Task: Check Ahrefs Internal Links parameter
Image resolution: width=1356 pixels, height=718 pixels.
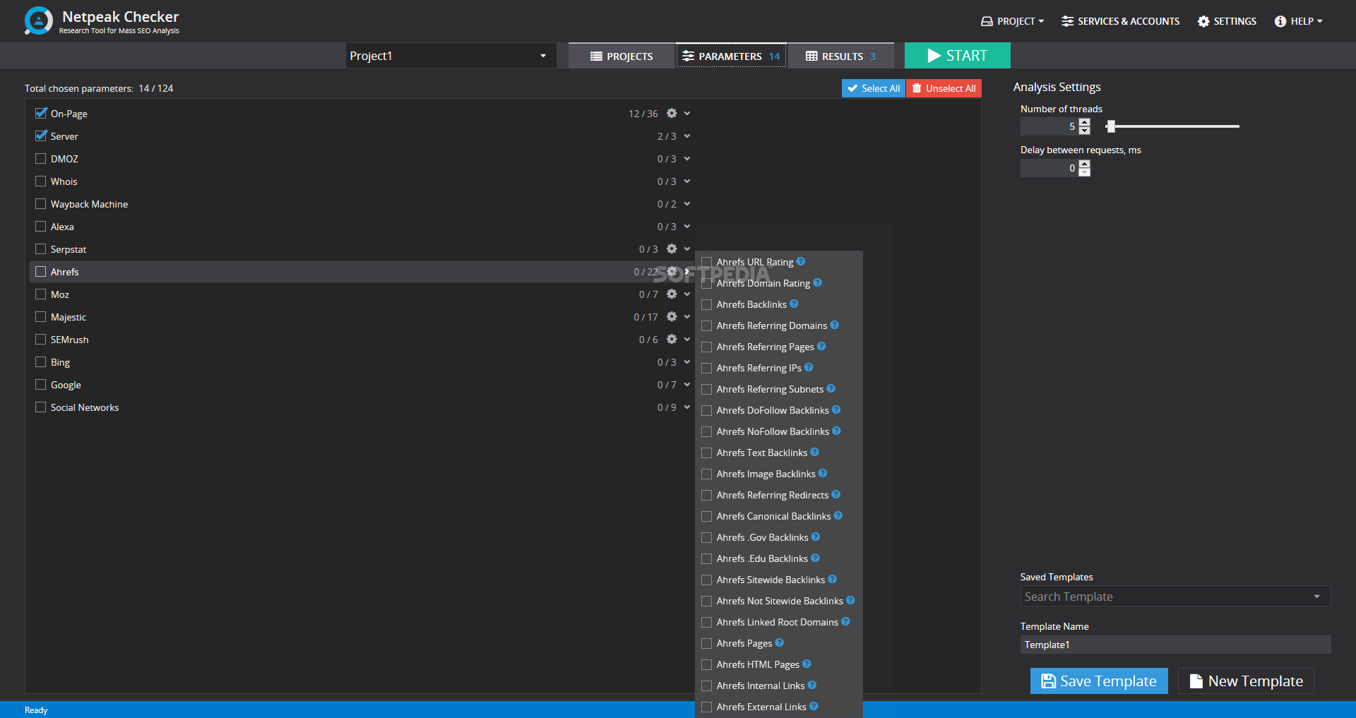Action: [x=706, y=686]
